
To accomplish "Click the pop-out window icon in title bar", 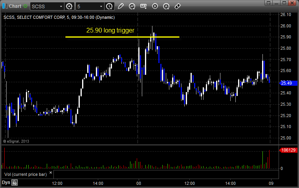I will 268,3.
